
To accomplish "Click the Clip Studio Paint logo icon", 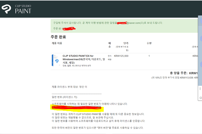I will tap(6, 9).
